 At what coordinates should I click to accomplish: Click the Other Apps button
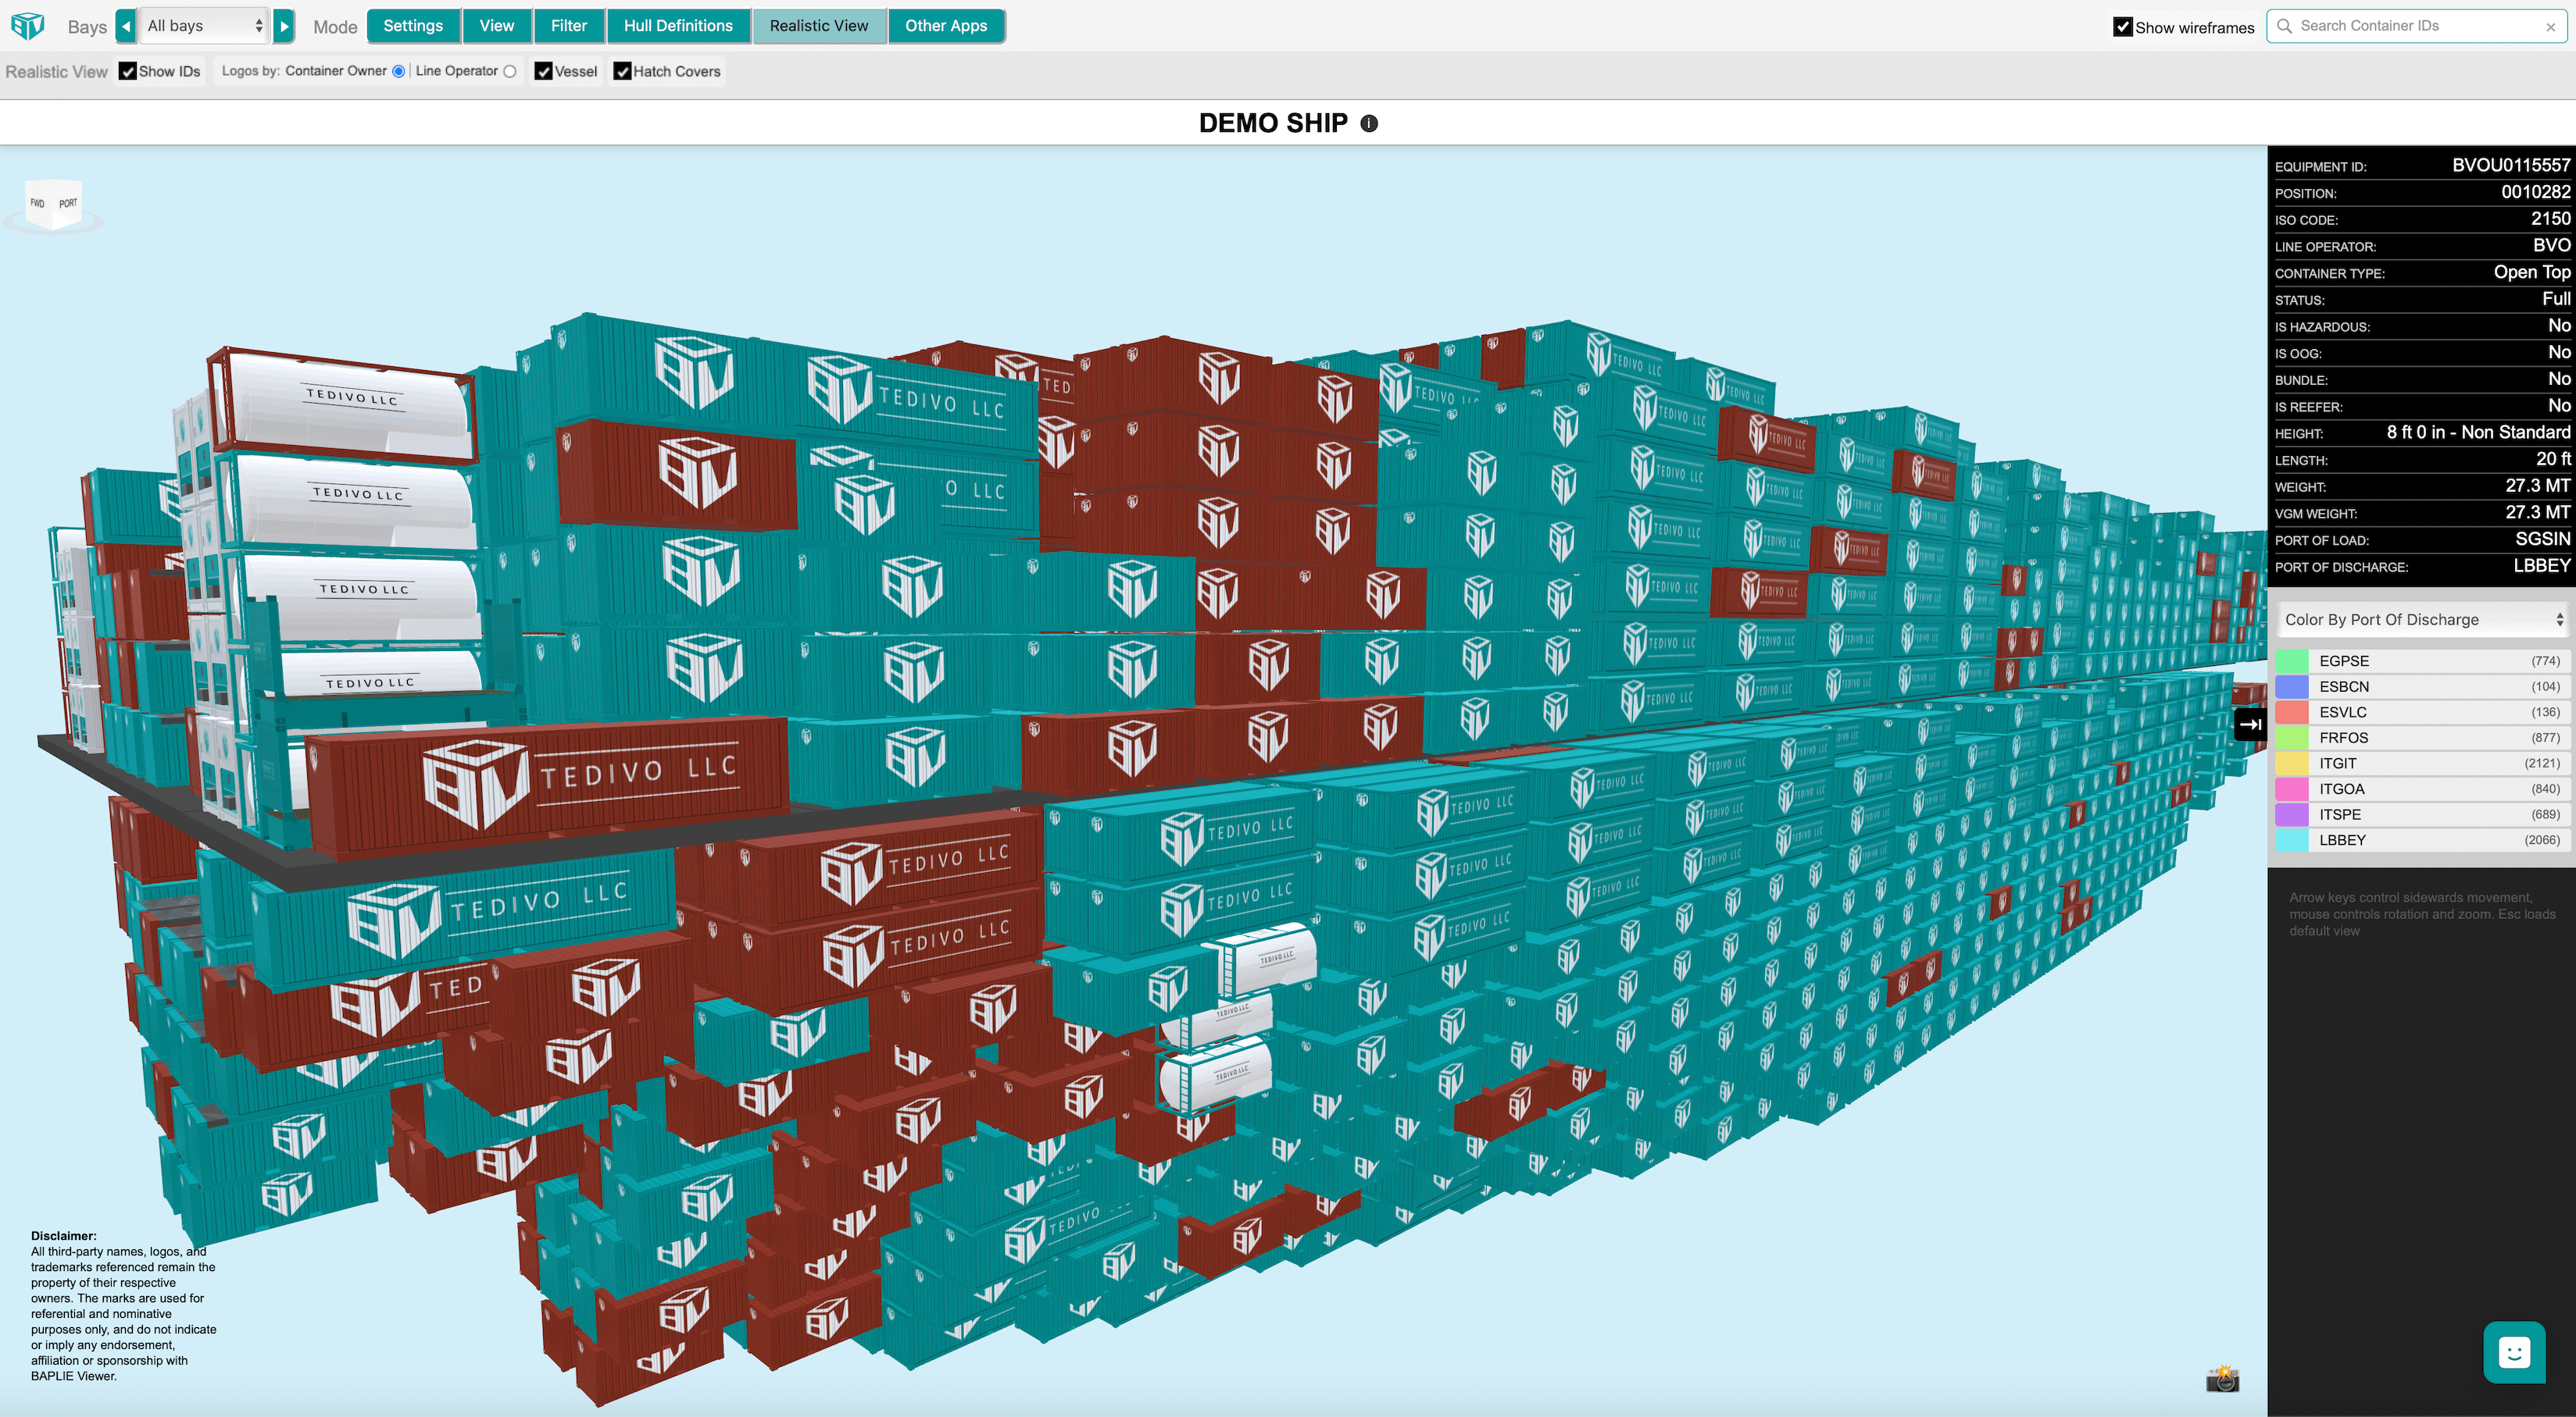(x=945, y=26)
